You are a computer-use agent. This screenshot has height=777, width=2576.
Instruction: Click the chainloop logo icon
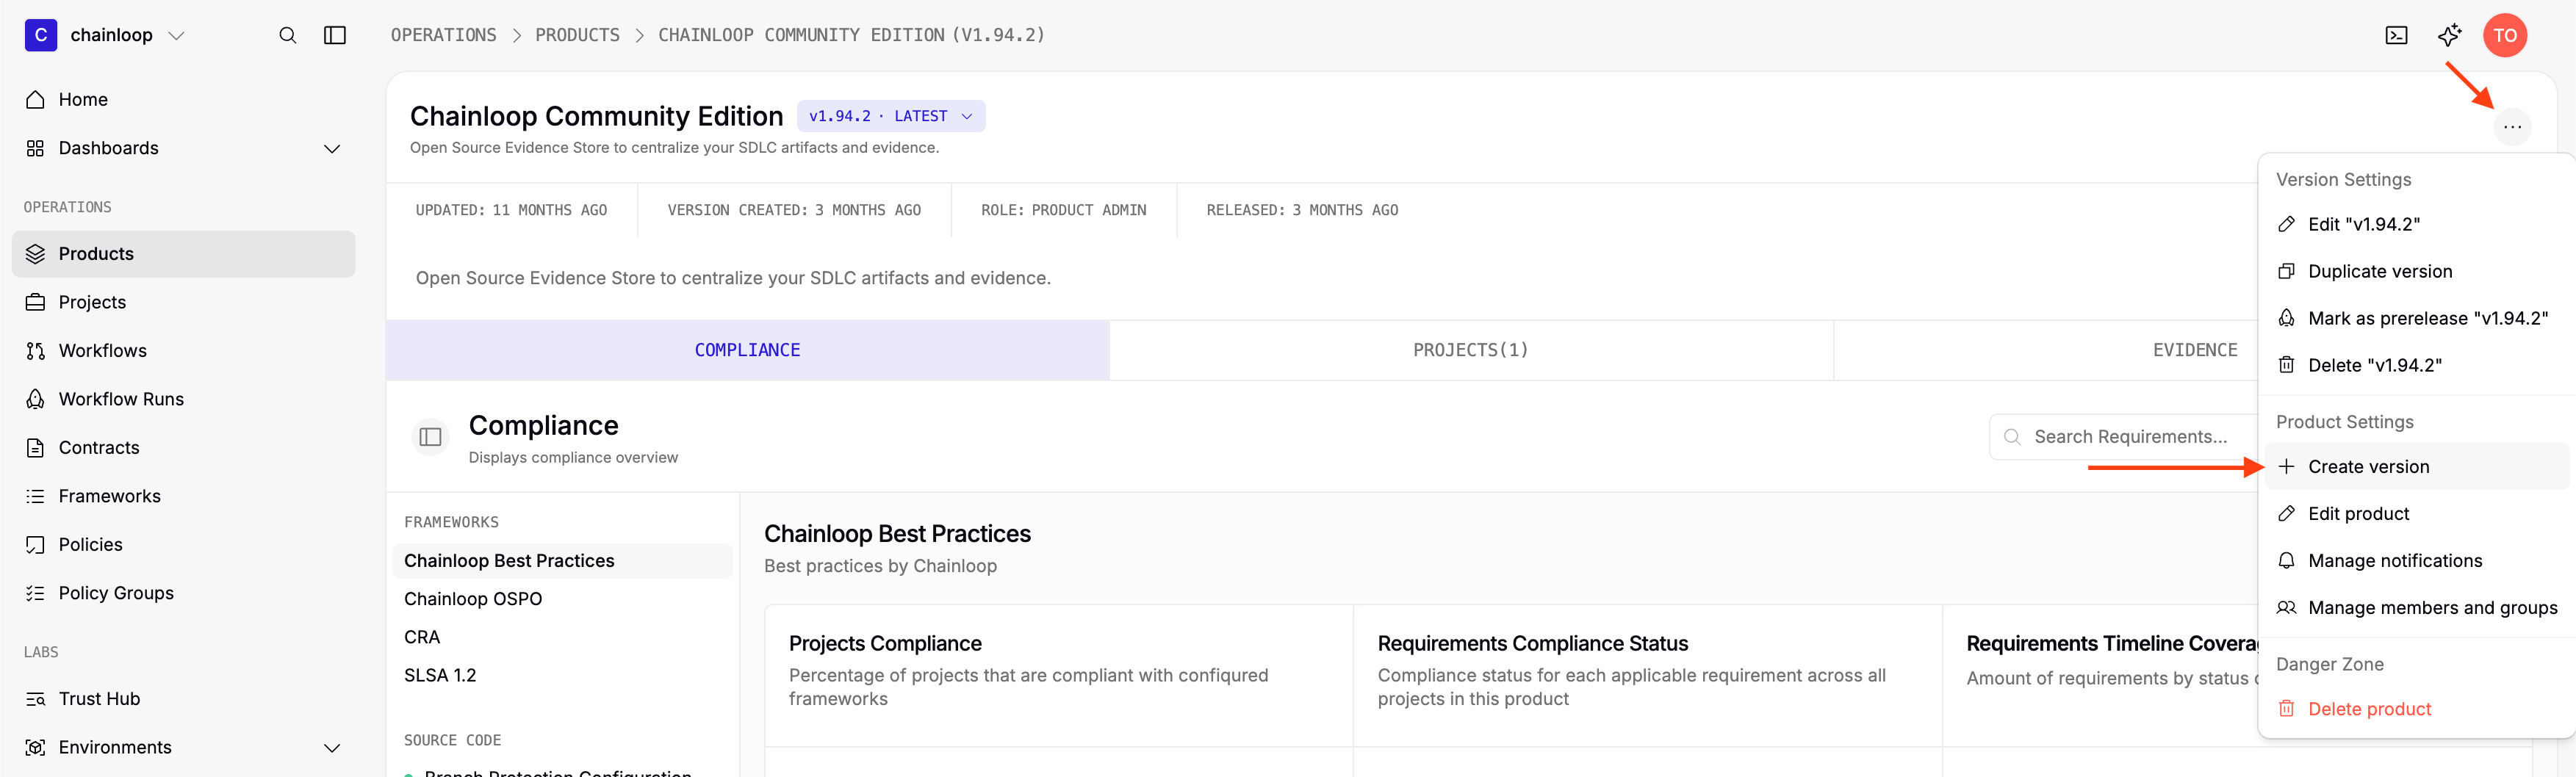click(x=41, y=35)
